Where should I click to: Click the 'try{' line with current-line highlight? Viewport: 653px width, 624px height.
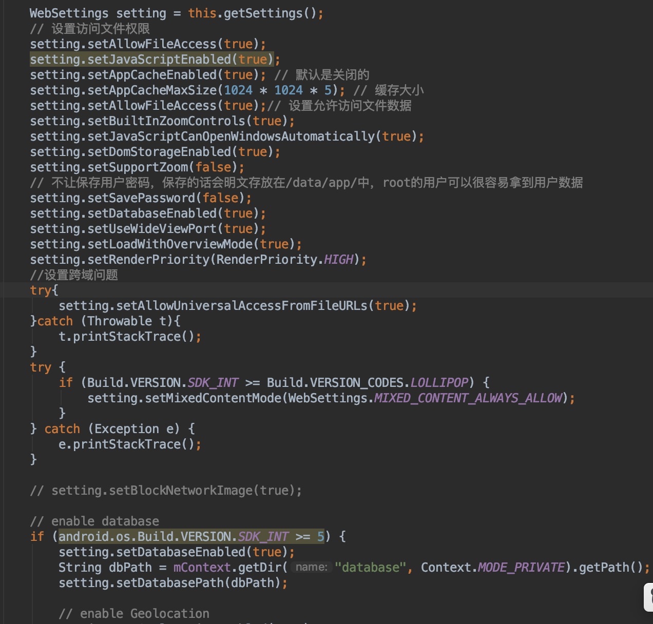(x=44, y=290)
